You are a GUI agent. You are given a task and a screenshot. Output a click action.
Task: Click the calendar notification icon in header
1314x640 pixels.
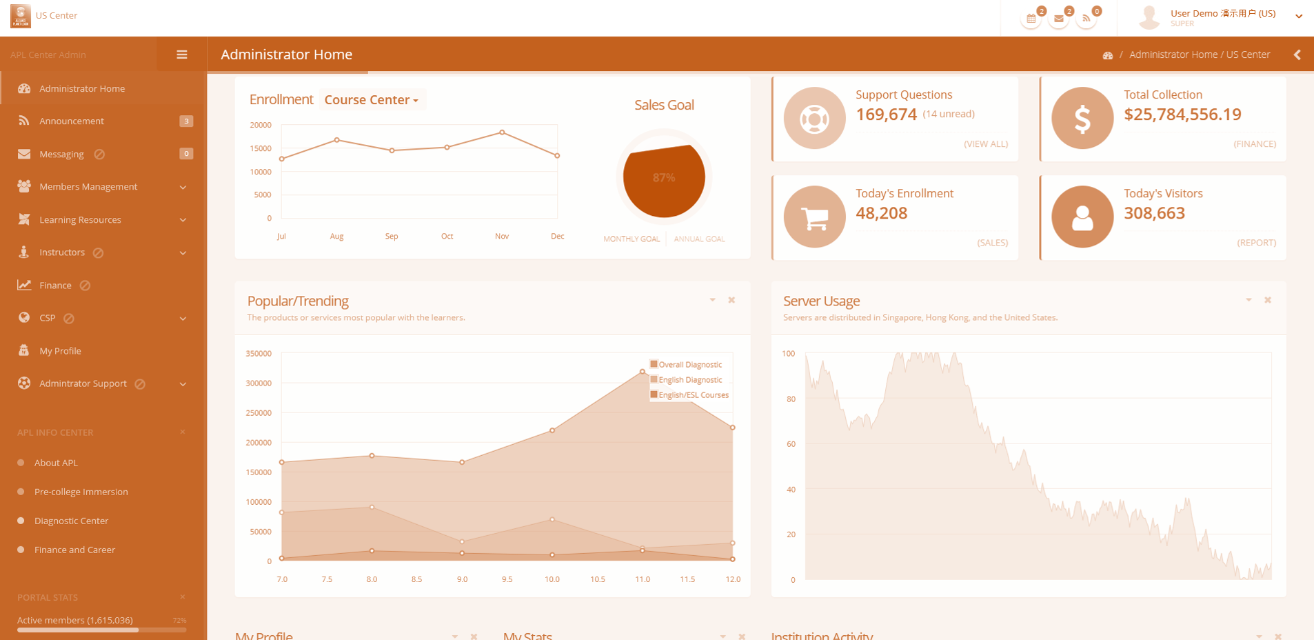pos(1031,19)
